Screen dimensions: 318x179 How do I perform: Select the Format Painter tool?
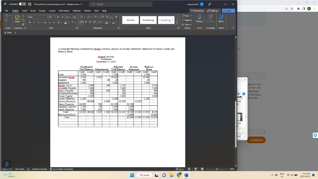pos(23,24)
